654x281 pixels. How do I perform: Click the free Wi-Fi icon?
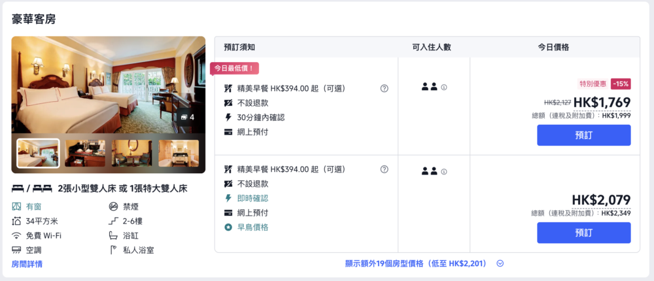click(x=16, y=235)
